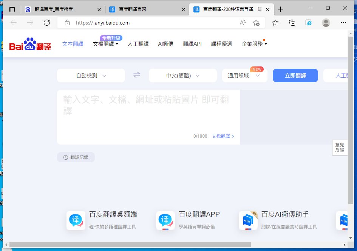Click the browser forward arrow
Viewport: 357px width, 251px height.
30,23
